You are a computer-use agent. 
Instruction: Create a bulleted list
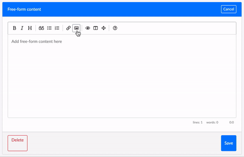pyautogui.click(x=49, y=28)
